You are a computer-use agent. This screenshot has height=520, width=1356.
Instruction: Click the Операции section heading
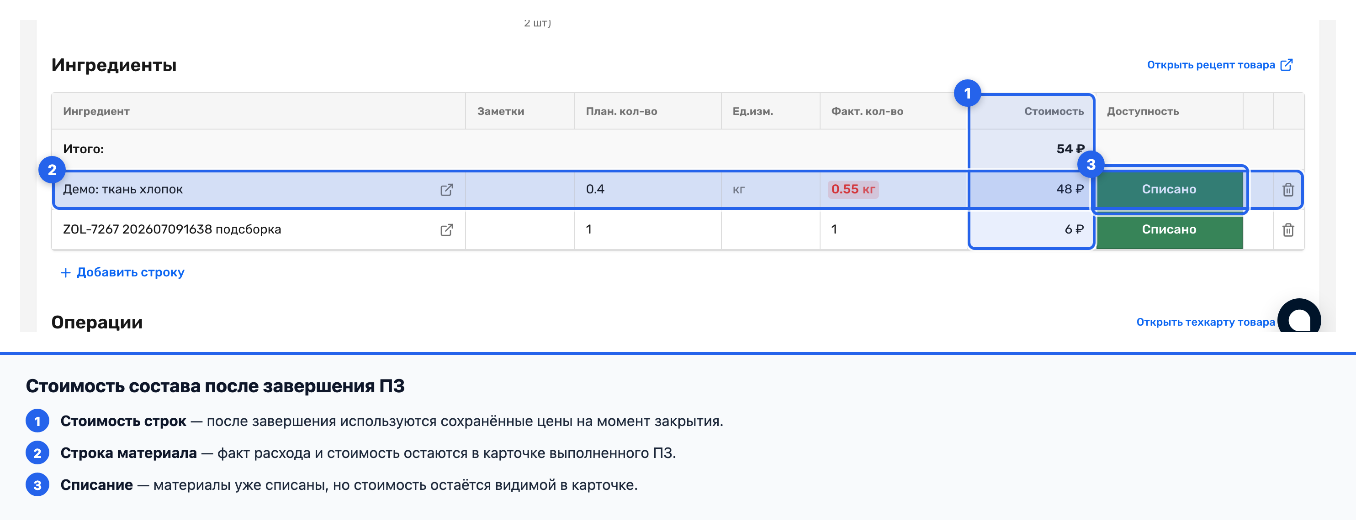tap(97, 322)
